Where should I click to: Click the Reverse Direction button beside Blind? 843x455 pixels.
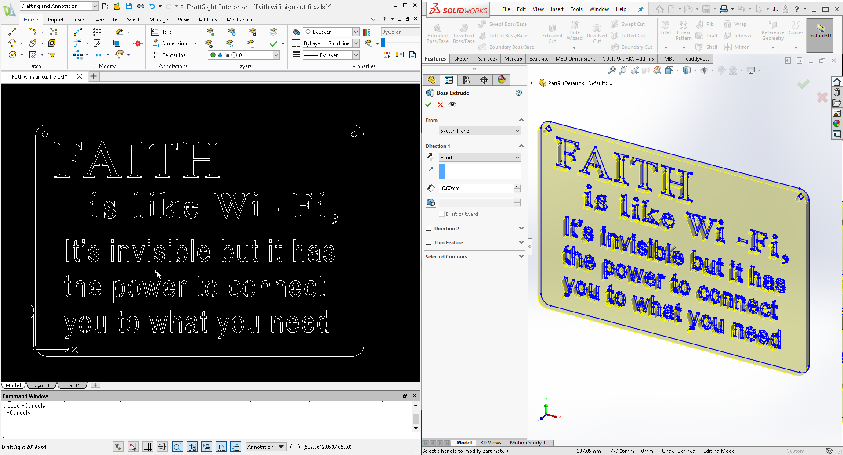[x=431, y=157]
